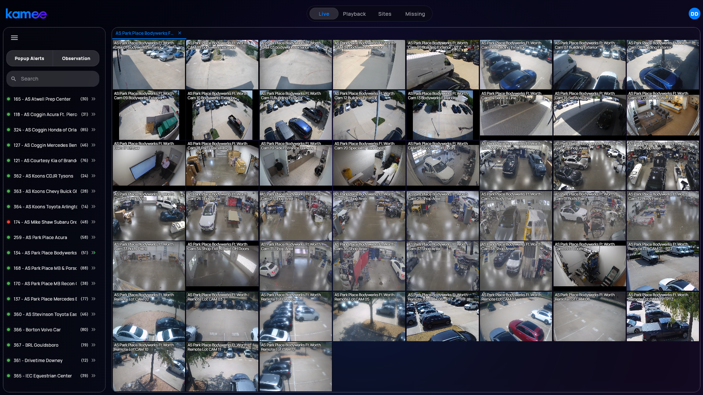Viewport: 703px width, 395px height.
Task: Select 361 - Drivetime Downey site
Action: point(38,360)
